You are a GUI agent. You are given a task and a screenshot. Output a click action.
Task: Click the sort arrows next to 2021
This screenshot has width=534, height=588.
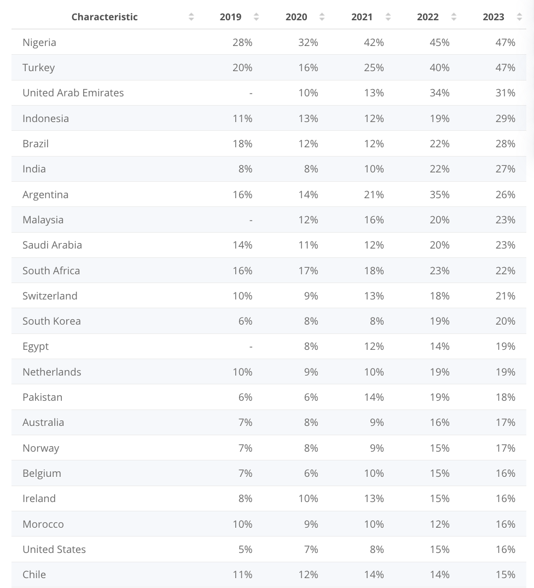388,17
